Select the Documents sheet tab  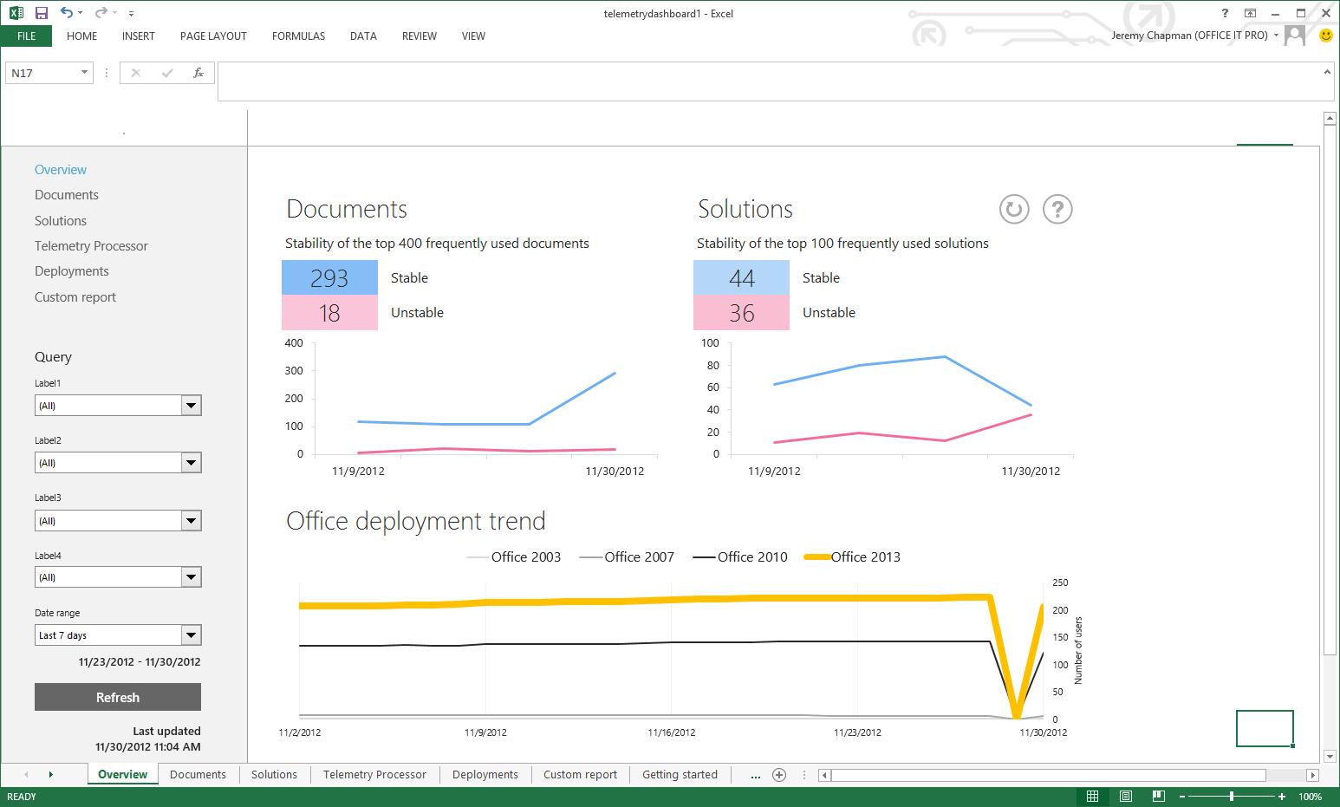pos(198,775)
